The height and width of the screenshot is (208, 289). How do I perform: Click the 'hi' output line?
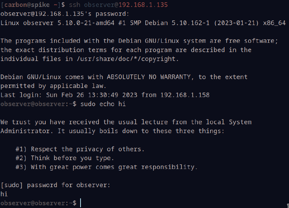click(x=4, y=194)
